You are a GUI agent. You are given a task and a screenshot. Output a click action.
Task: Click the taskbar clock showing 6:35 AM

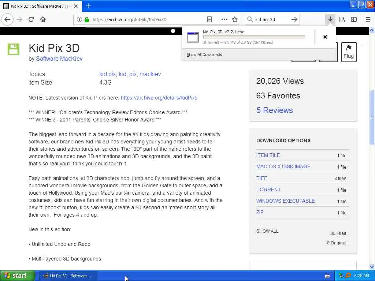click(361, 276)
